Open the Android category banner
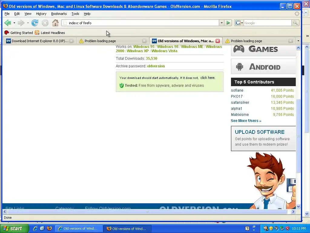Image resolution: width=310 pixels, height=233 pixels. coord(263,66)
